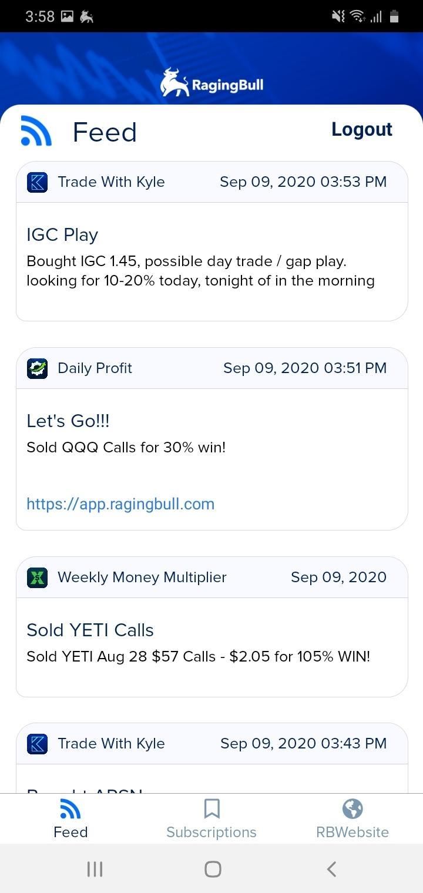Image resolution: width=423 pixels, height=893 pixels.
Task: Switch to the Feed bottom tab
Action: 70,819
